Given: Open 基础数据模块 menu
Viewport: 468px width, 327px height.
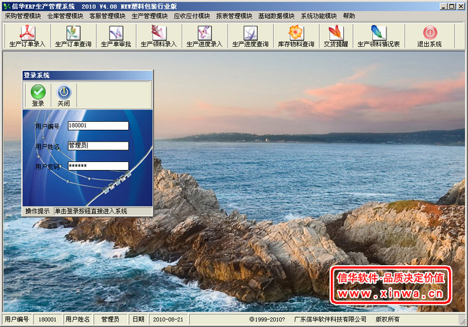Looking at the screenshot, I should [x=276, y=16].
